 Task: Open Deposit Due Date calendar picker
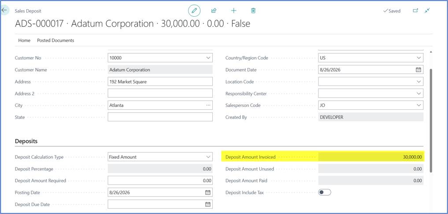tap(208, 204)
